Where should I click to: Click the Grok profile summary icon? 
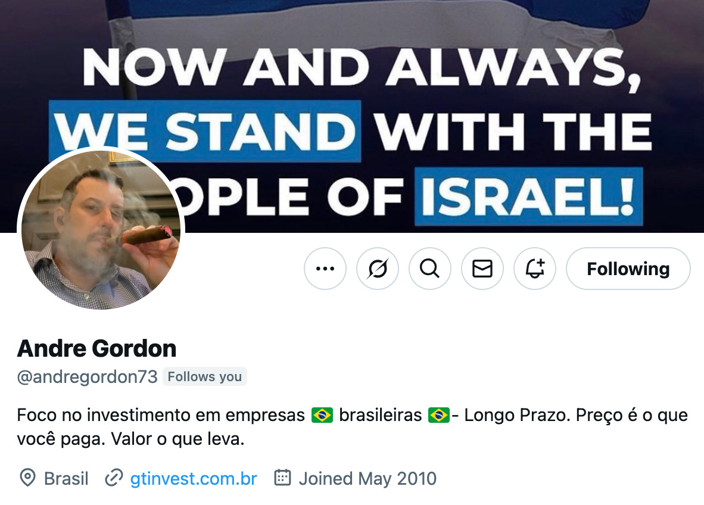pos(378,269)
